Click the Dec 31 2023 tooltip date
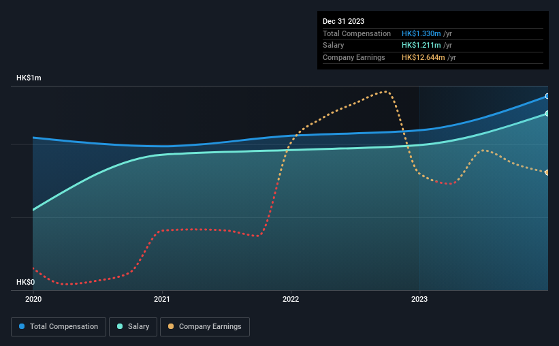 [343, 21]
